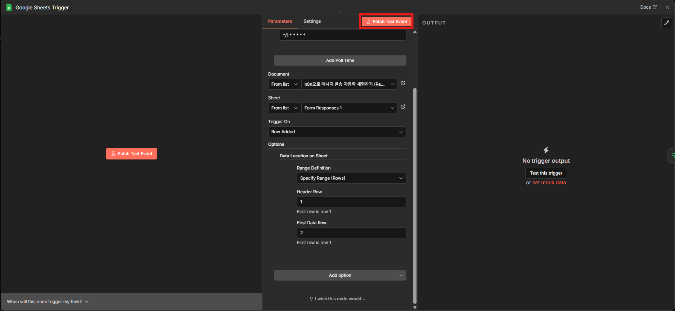Expand 'When will this node trigger my flow?'

pyautogui.click(x=48, y=302)
